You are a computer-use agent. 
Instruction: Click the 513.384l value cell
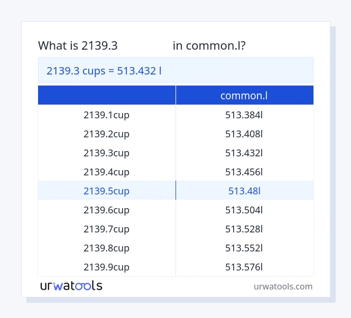[x=244, y=115]
